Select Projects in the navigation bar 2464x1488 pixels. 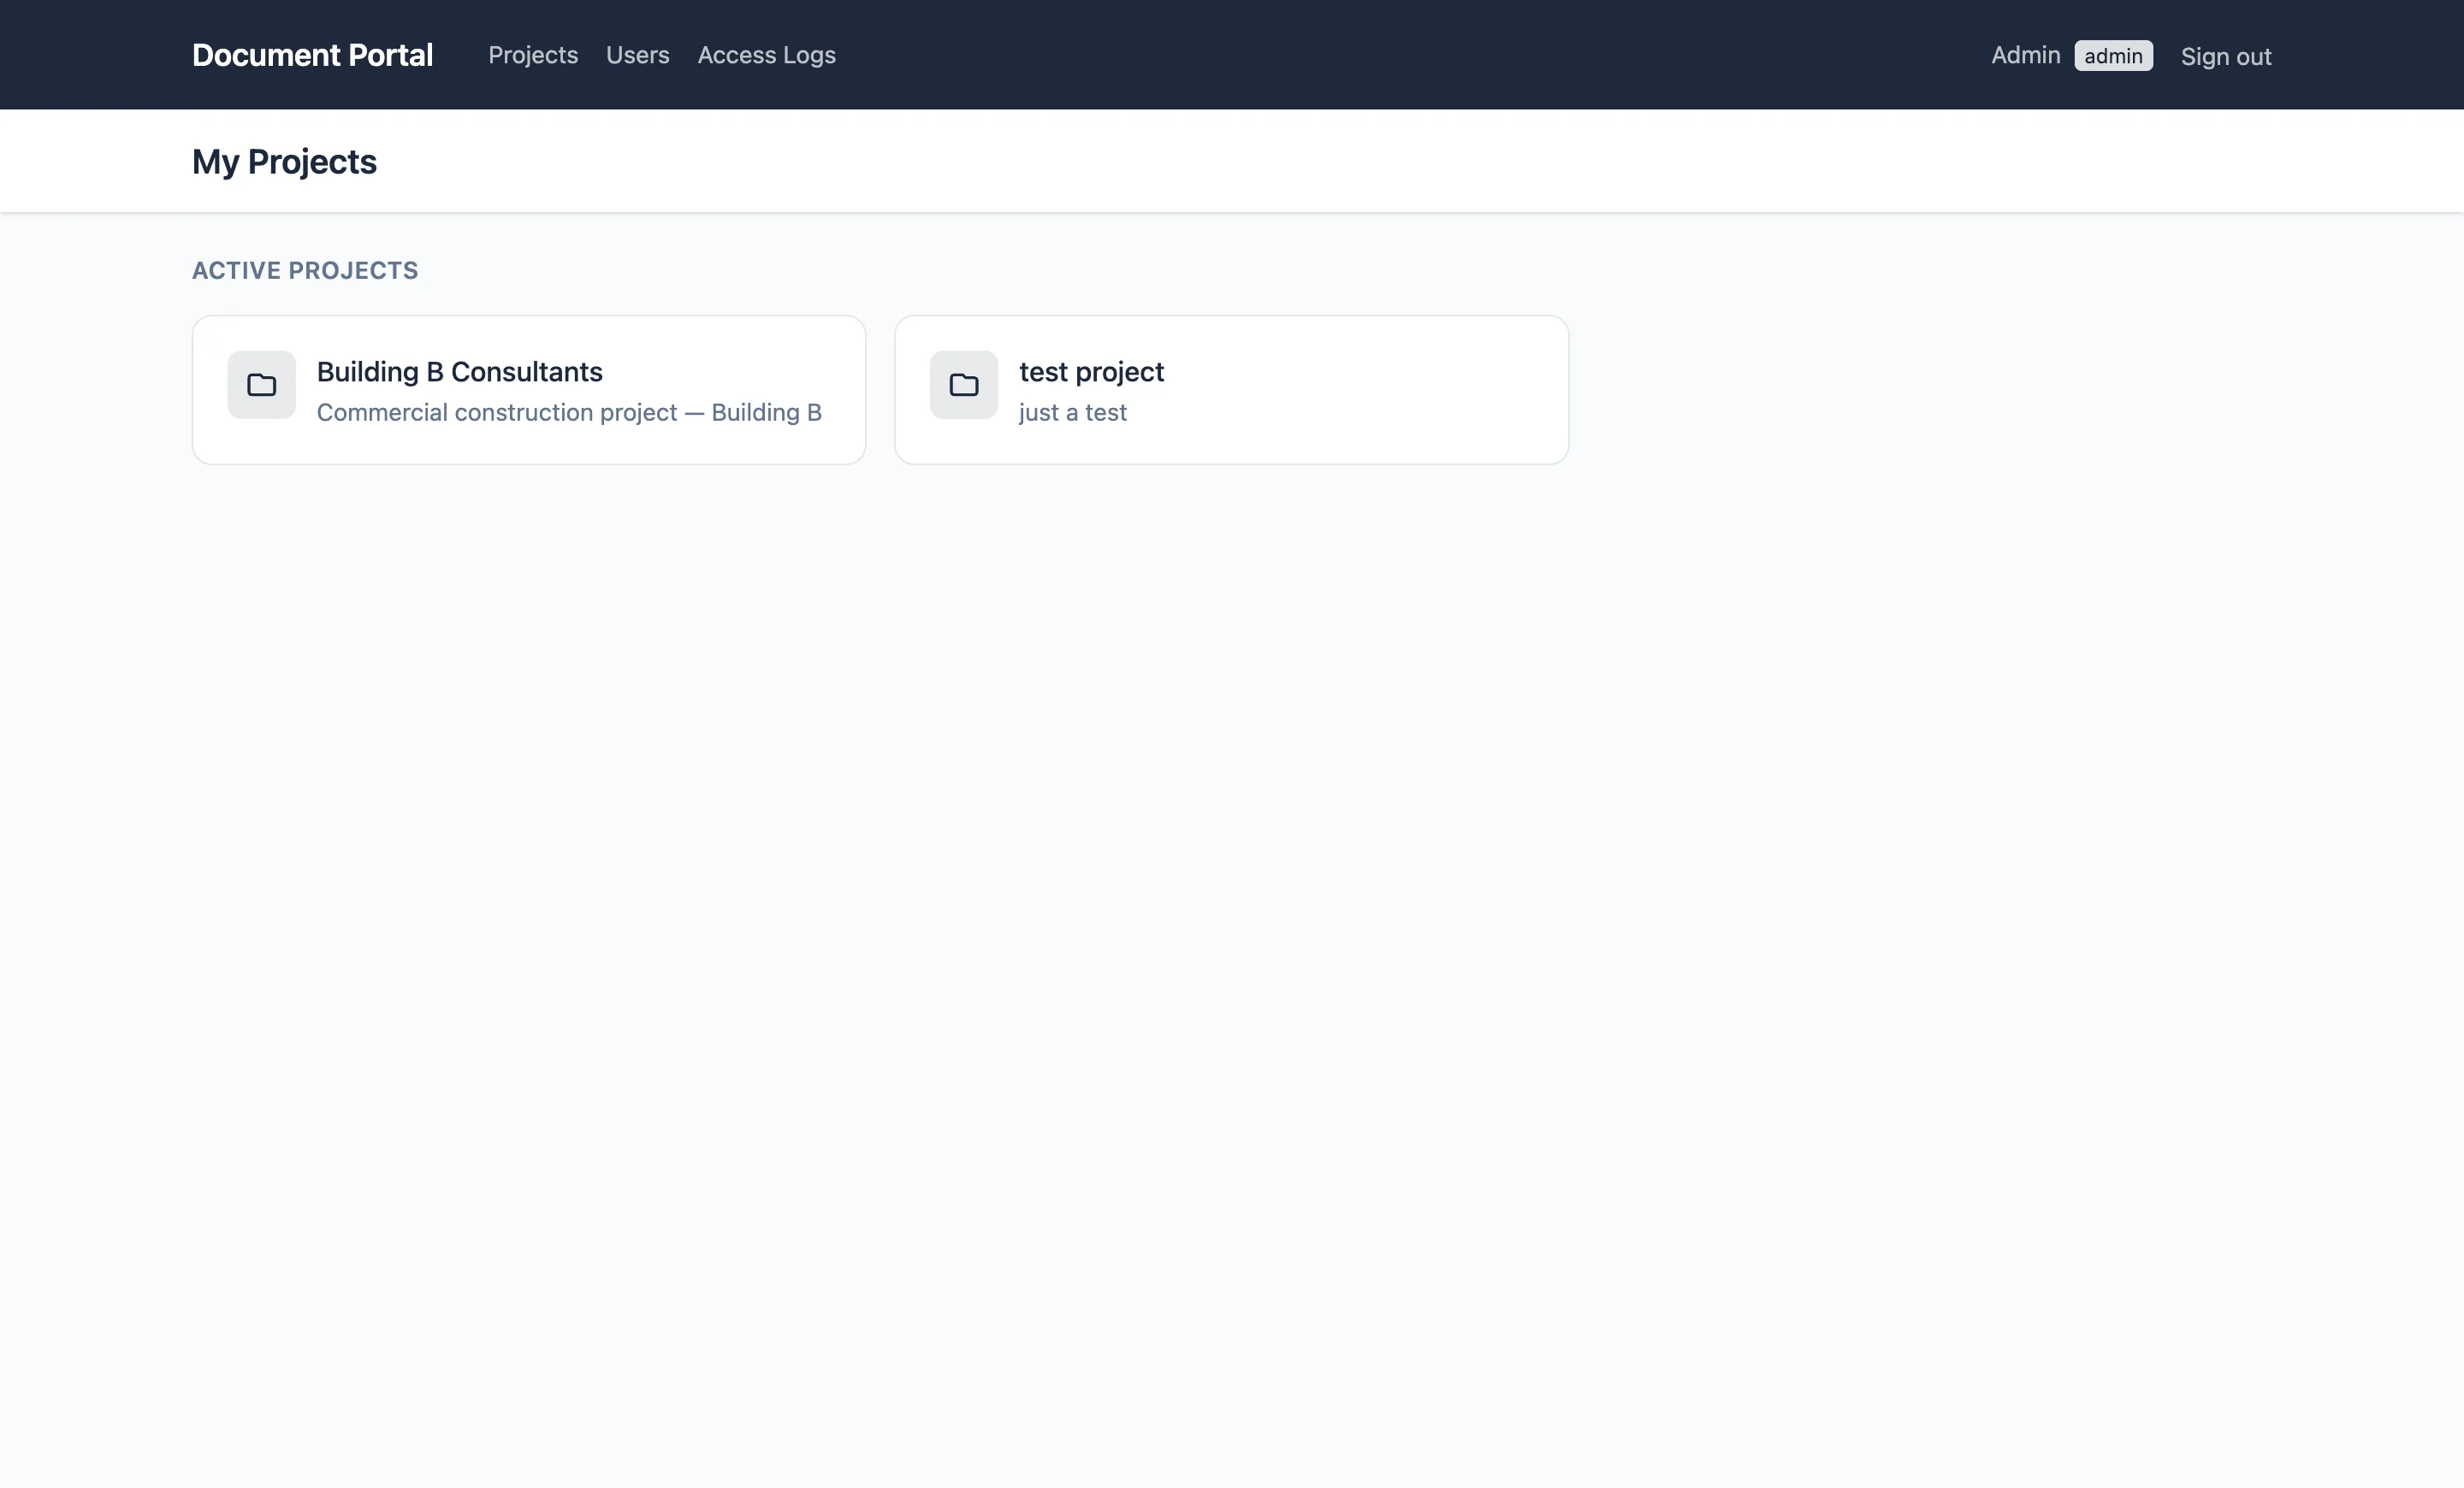pos(533,56)
